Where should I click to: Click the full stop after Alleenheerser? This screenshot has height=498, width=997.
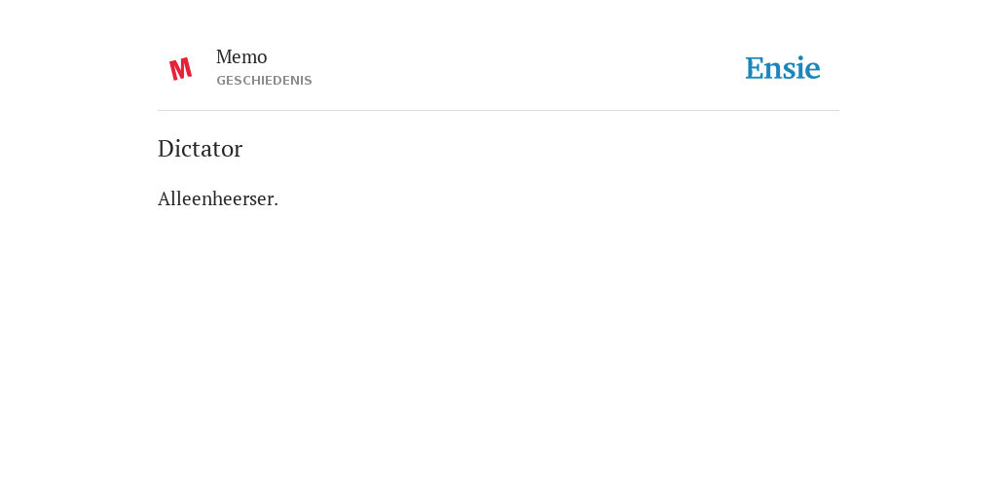[276, 205]
